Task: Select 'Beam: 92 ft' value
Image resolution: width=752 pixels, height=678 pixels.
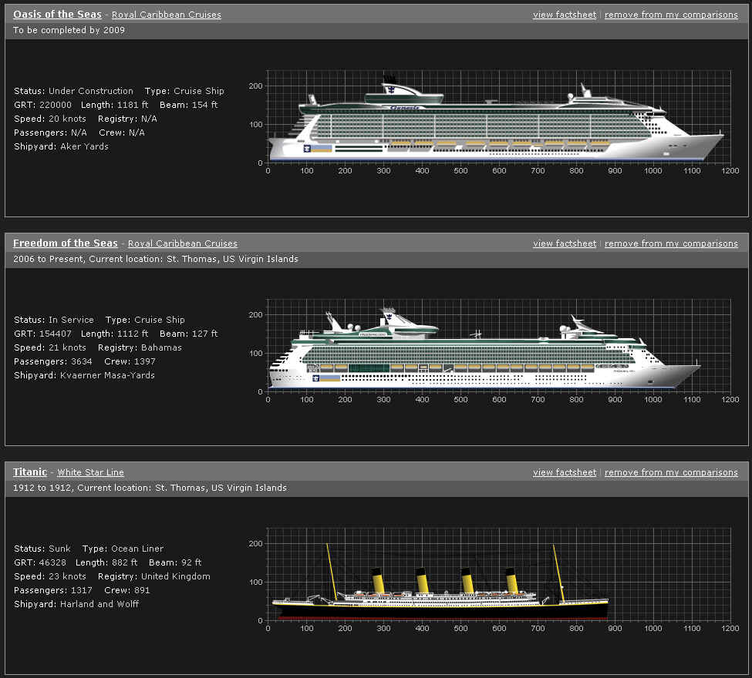Action: pyautogui.click(x=175, y=562)
